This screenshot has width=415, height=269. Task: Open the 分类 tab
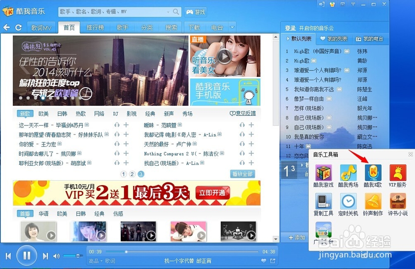coord(147,27)
